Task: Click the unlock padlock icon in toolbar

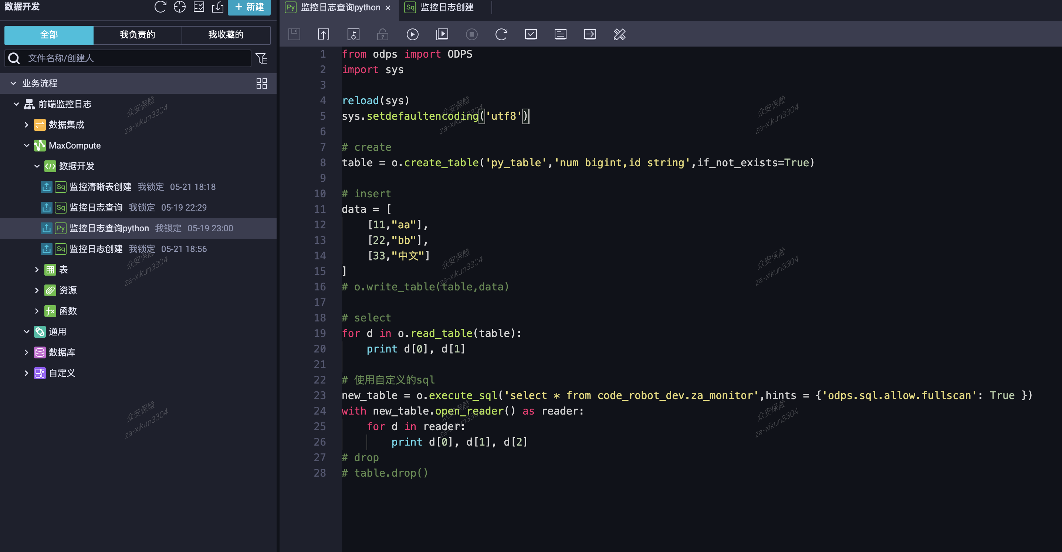Action: click(x=383, y=34)
